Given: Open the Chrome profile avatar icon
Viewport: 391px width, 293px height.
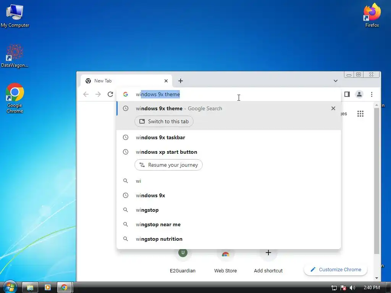Looking at the screenshot, I should 359,94.
